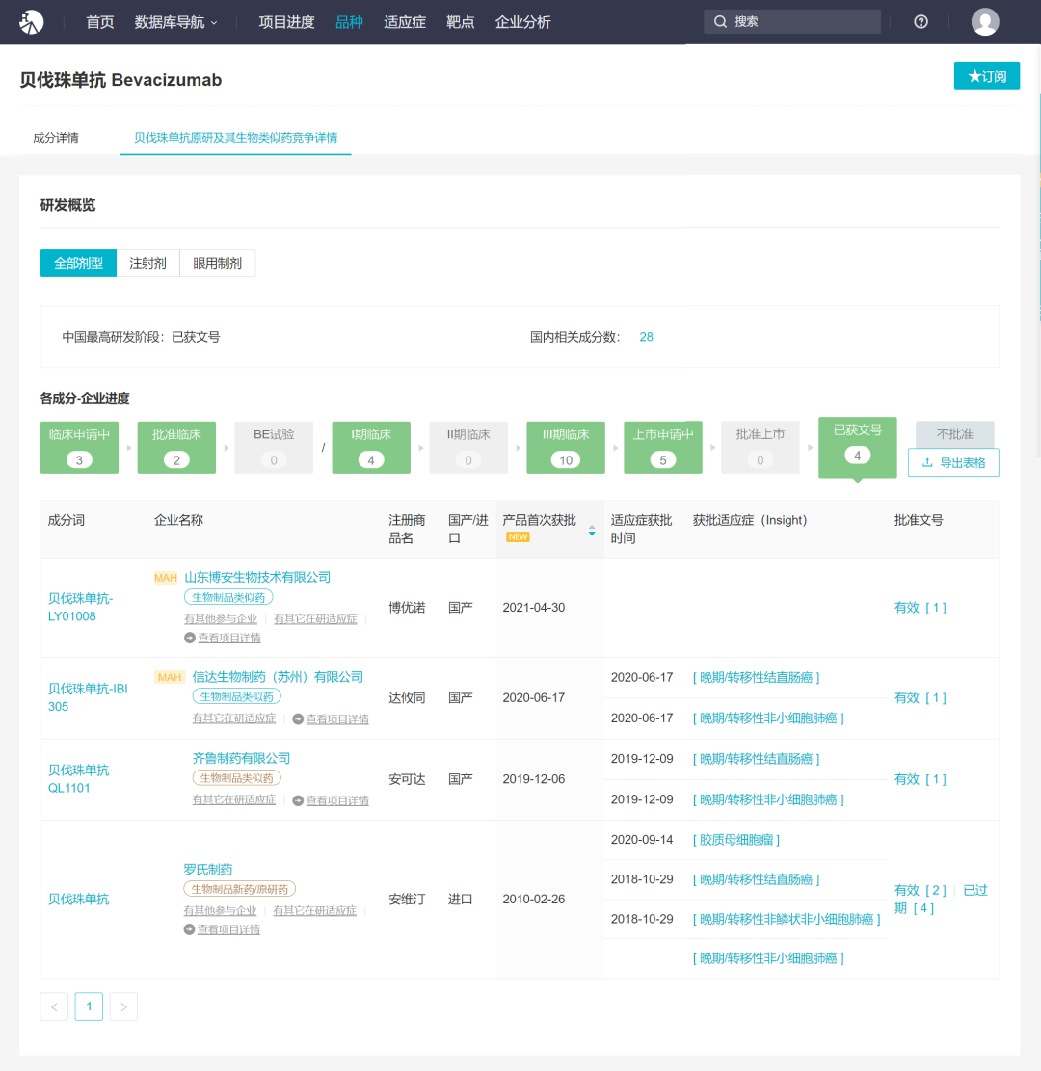
Task: Open 胶质母细胞瘤 indication link
Action: click(x=736, y=840)
